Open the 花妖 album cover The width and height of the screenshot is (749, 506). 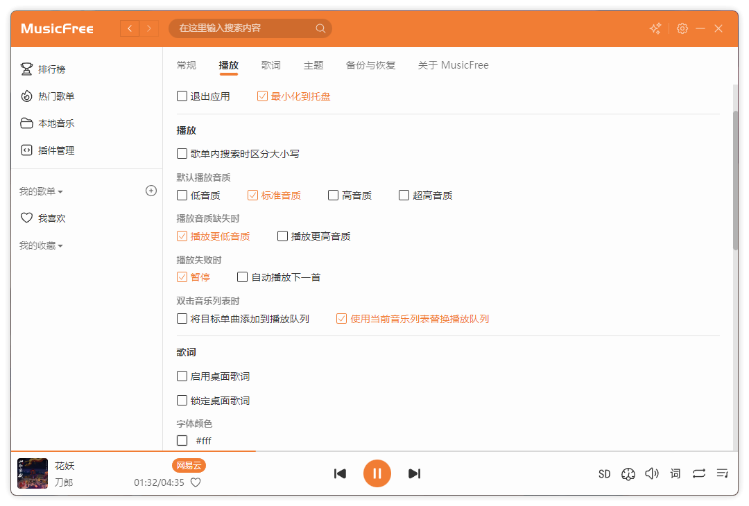click(33, 473)
